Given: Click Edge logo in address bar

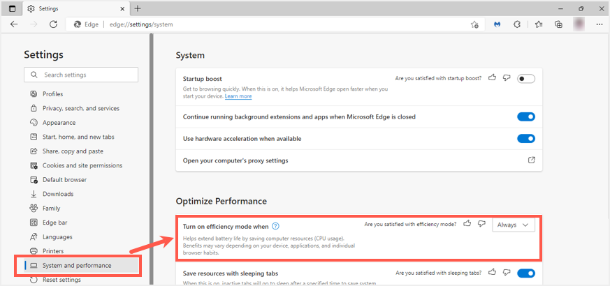Looking at the screenshot, I should tap(77, 24).
